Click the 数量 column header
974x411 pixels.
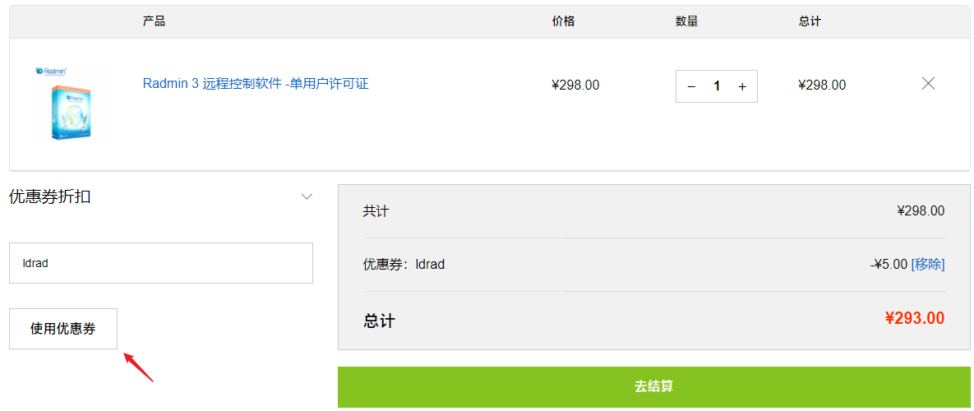click(x=687, y=21)
